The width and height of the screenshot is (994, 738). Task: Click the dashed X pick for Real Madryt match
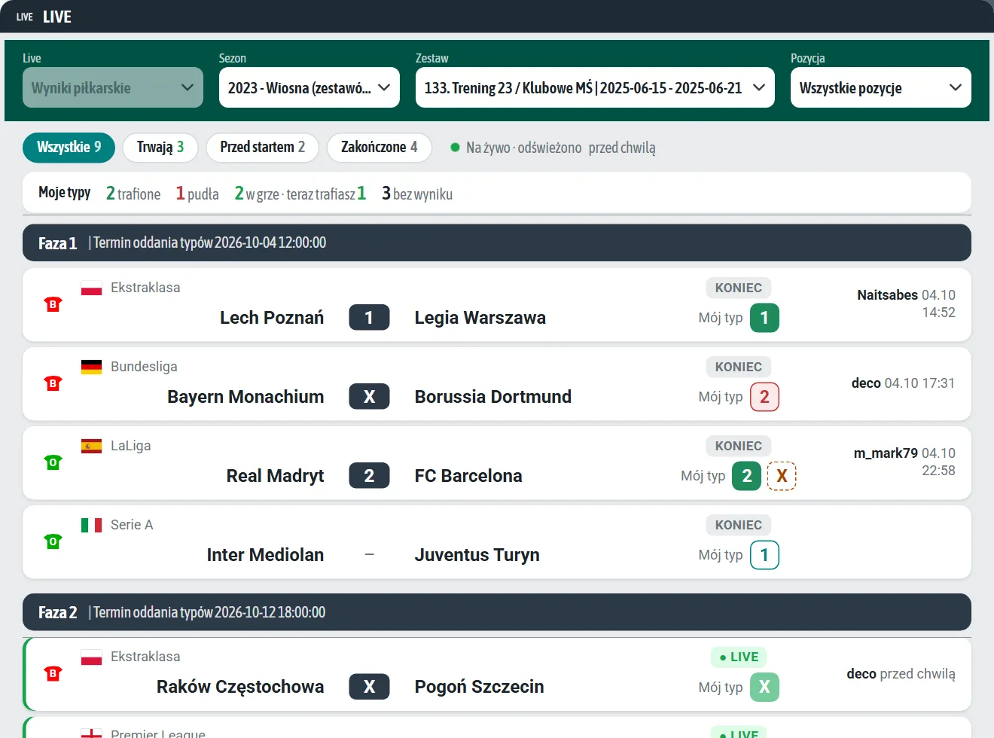782,476
